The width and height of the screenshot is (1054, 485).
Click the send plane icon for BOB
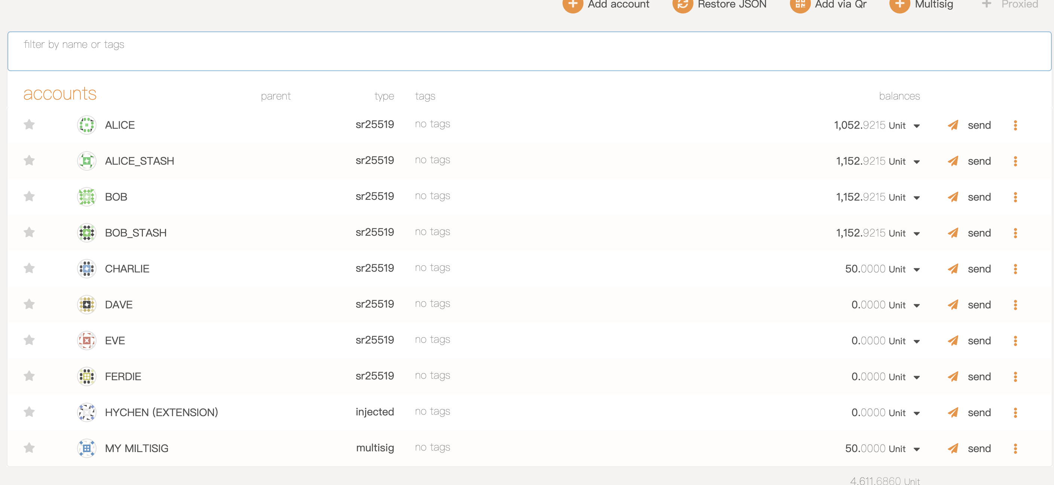(953, 197)
